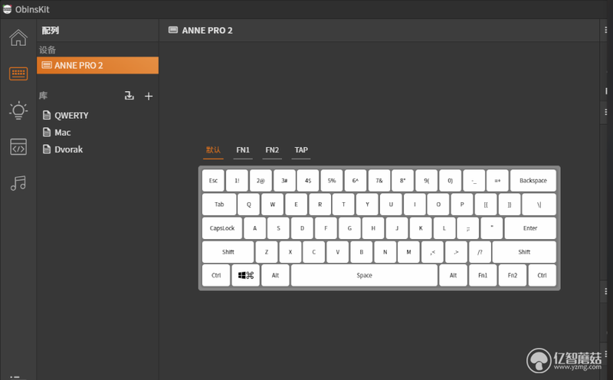This screenshot has height=380, width=613.
Task: Add a new layout with plus icon
Action: 149,97
